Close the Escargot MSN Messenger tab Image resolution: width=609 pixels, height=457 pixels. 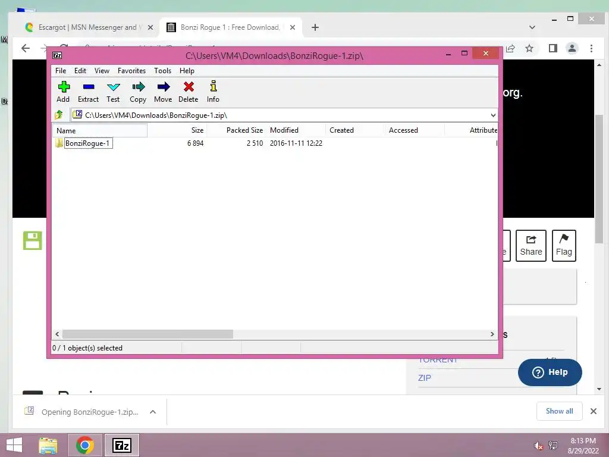(x=150, y=27)
